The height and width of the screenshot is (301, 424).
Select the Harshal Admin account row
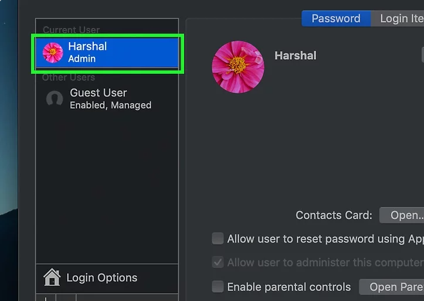(x=108, y=53)
